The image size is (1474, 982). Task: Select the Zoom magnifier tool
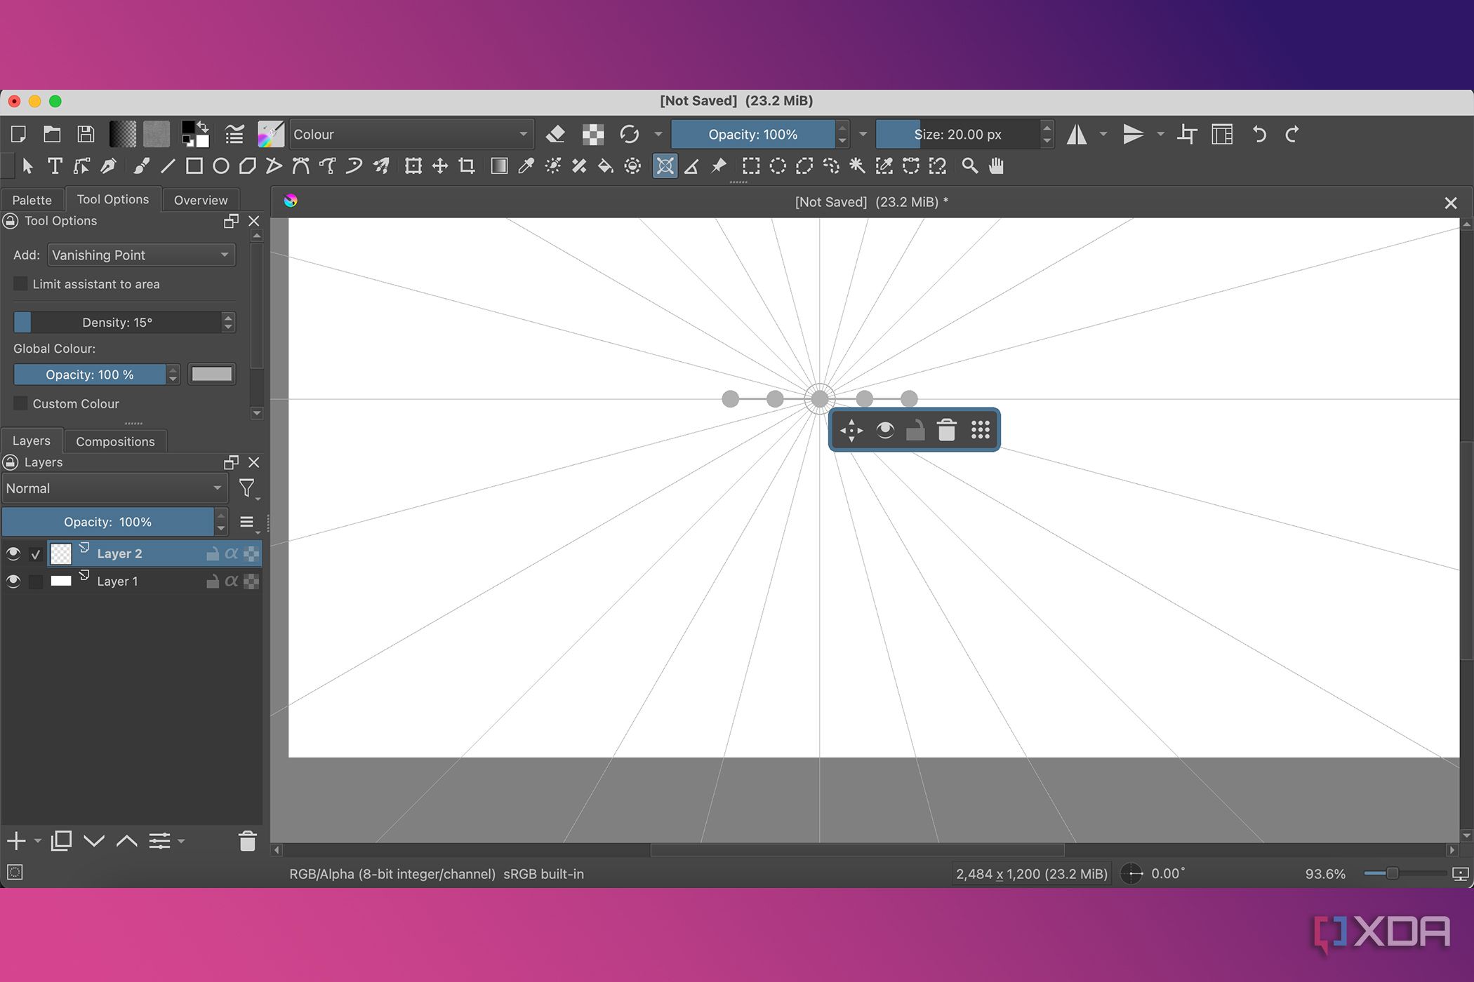tap(969, 166)
